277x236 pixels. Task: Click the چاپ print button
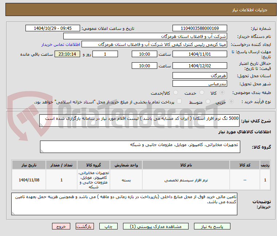coord(108,226)
